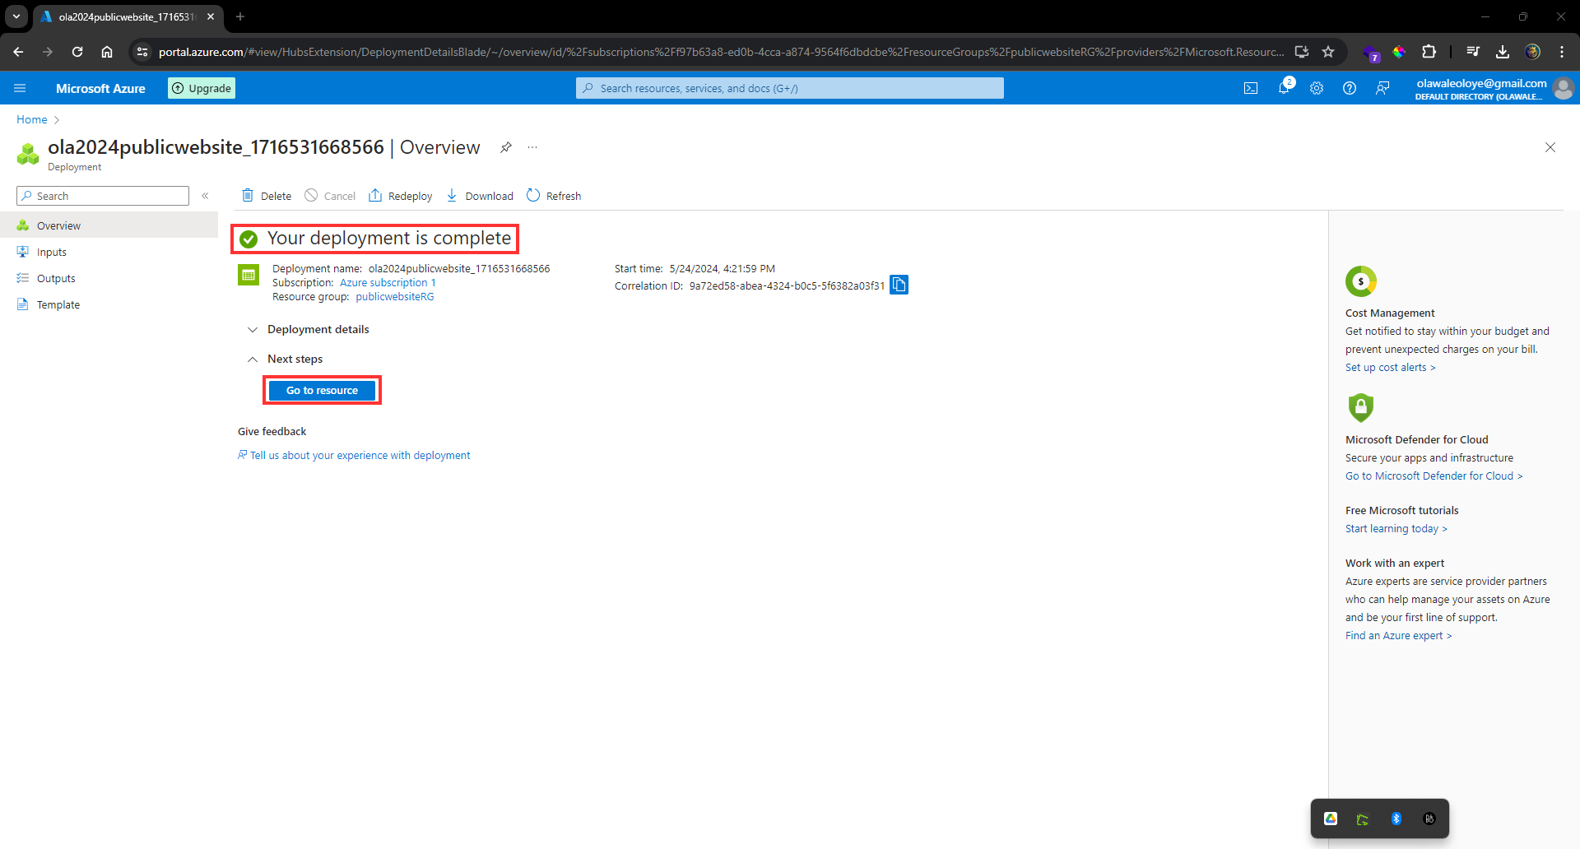Screen dimensions: 1580x849
Task: Click the Delete toolbar button
Action: tap(267, 196)
